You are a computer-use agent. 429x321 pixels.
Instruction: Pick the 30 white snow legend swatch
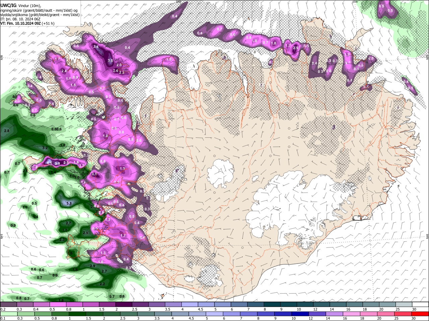[420, 305]
